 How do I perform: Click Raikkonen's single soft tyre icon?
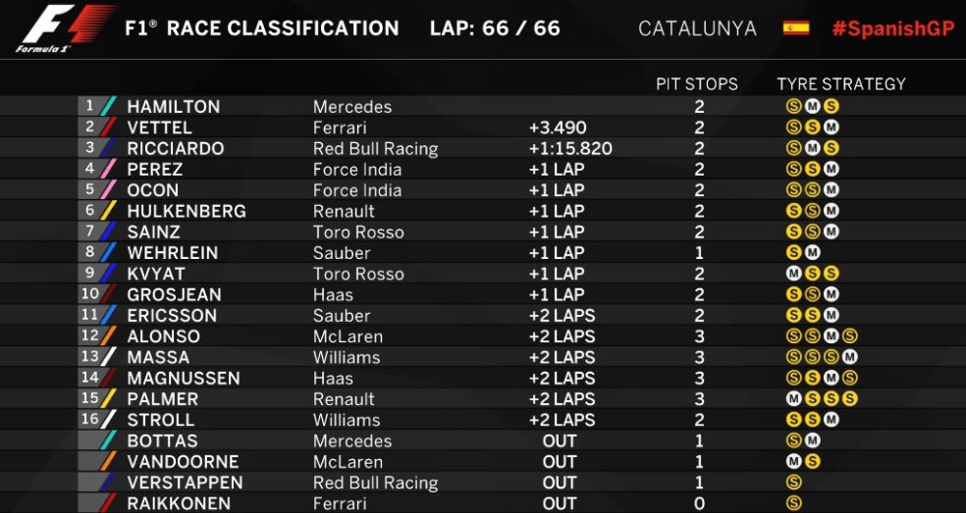(794, 503)
